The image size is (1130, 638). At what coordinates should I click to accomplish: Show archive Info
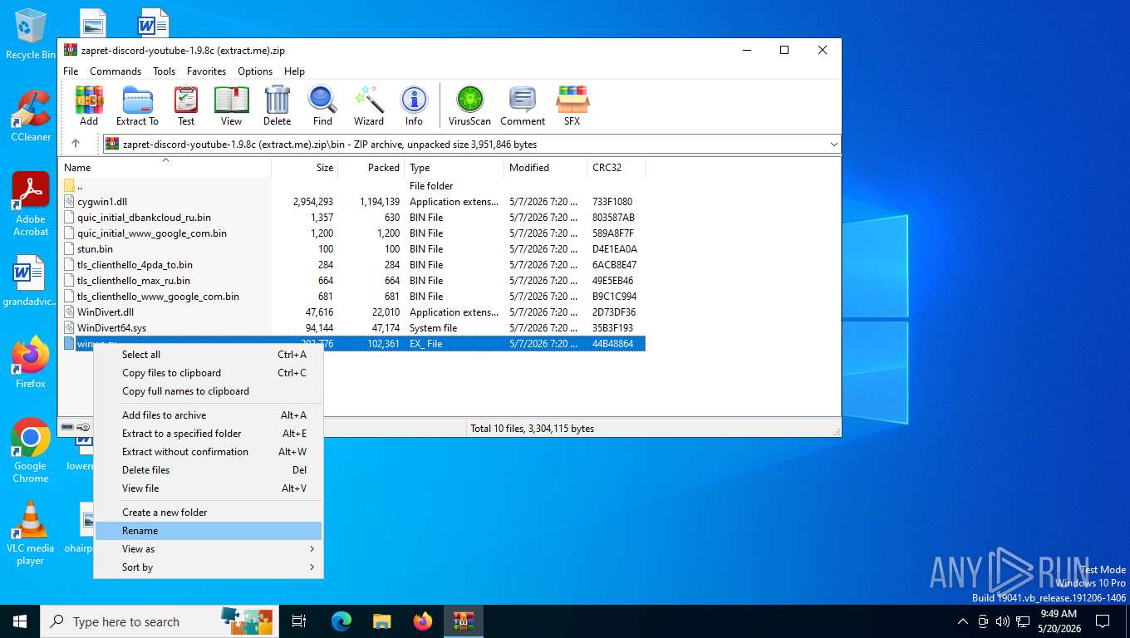click(x=414, y=106)
